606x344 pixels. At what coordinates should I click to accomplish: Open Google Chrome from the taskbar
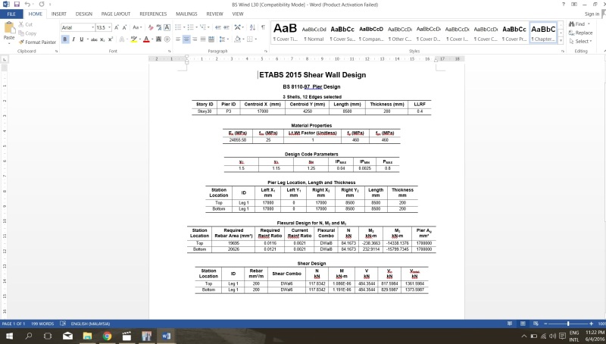107,336
